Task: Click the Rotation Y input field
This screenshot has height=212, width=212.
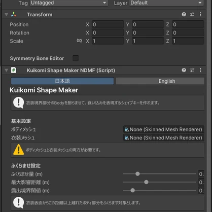Action: click(148, 32)
